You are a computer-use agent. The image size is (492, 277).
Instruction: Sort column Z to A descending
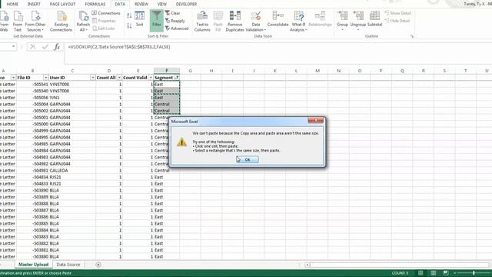[129, 25]
